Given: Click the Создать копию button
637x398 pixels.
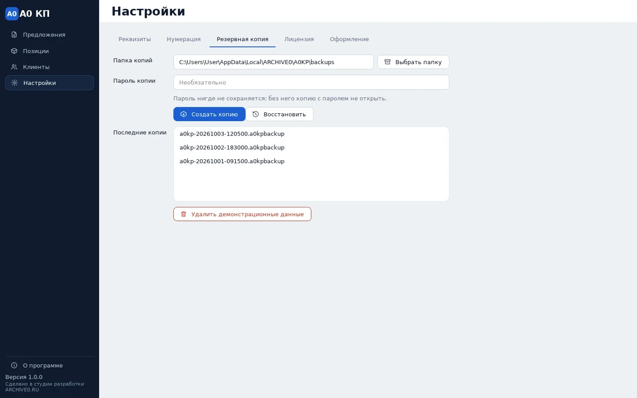Looking at the screenshot, I should point(209,114).
